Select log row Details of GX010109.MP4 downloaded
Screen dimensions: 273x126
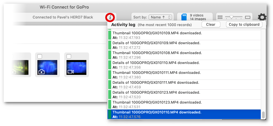click(x=184, y=45)
